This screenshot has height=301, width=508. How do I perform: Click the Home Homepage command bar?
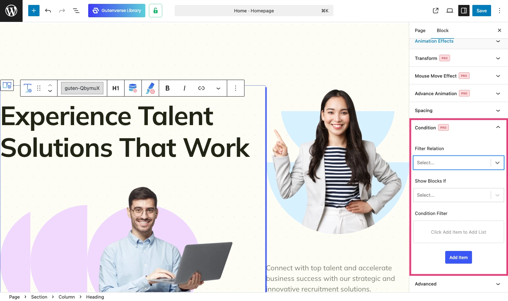tap(254, 11)
